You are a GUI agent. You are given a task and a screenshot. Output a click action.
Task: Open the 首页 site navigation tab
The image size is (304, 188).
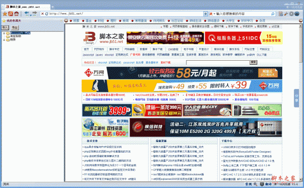[x=86, y=49]
